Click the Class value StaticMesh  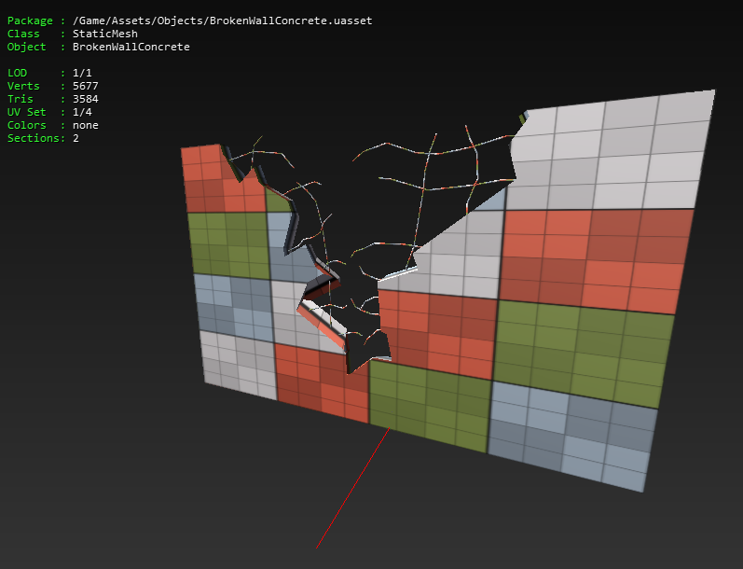[x=105, y=34]
